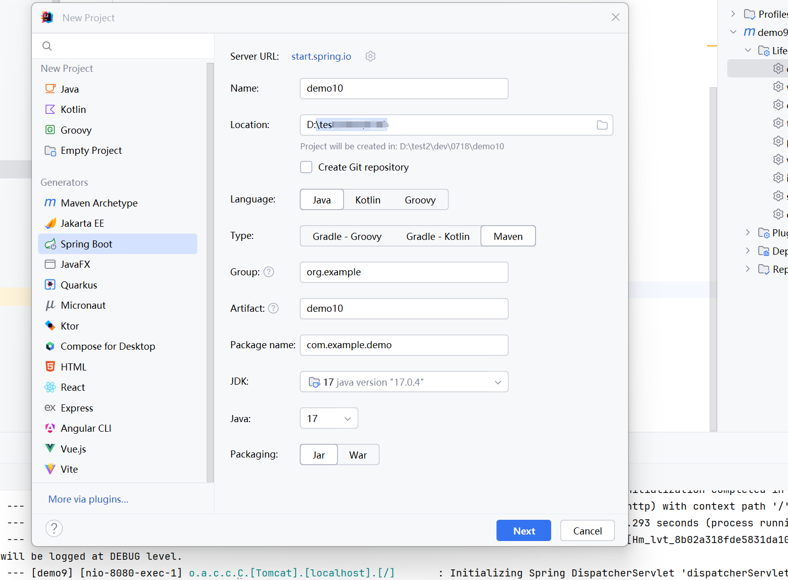Click the first lifecycle goal gear in Maven panel
The image size is (788, 580).
tap(778, 68)
